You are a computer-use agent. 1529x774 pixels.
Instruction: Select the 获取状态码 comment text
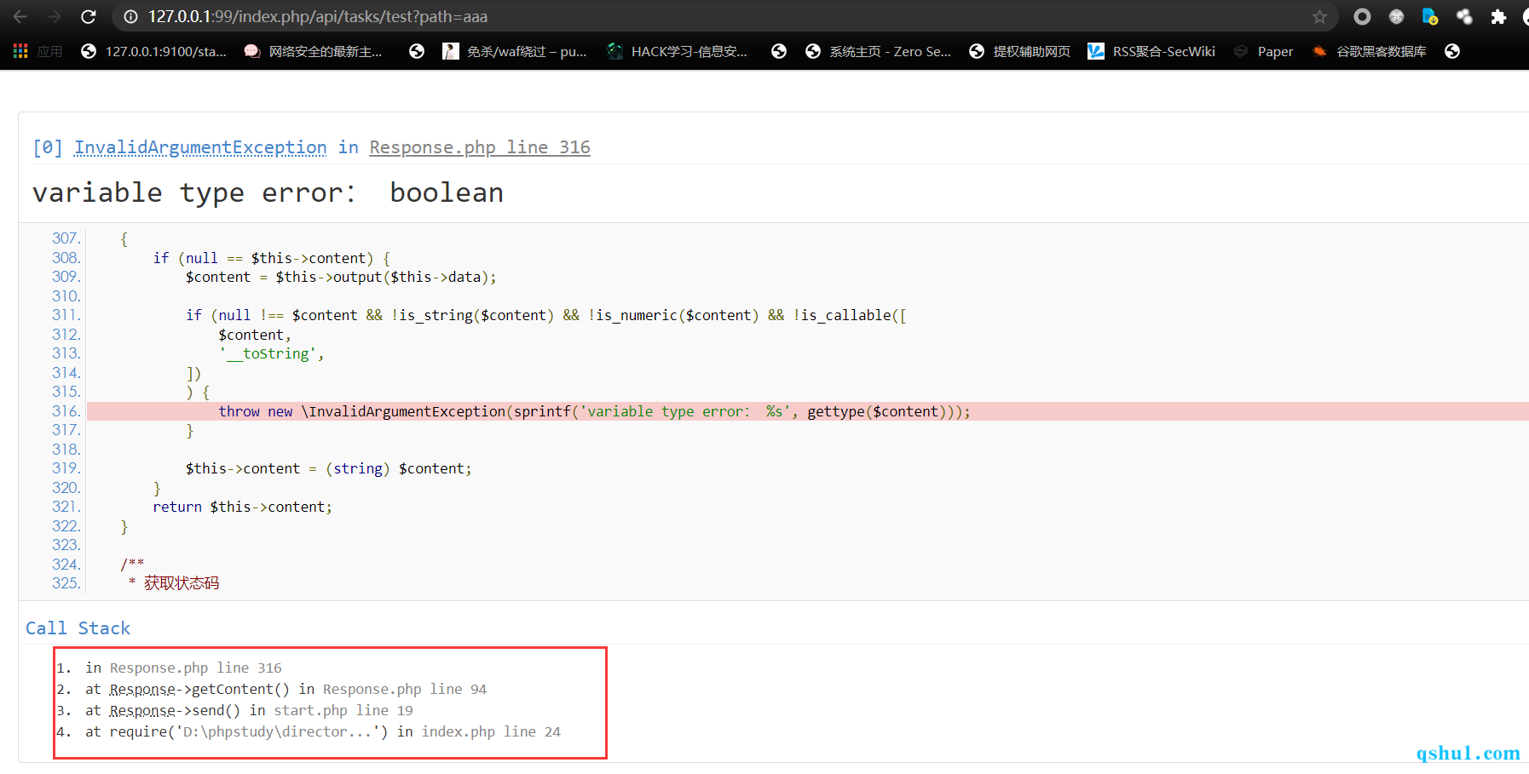(x=182, y=583)
